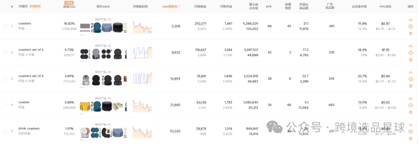Click yellow coaster product thumbnail in coaster row

coord(85,107)
